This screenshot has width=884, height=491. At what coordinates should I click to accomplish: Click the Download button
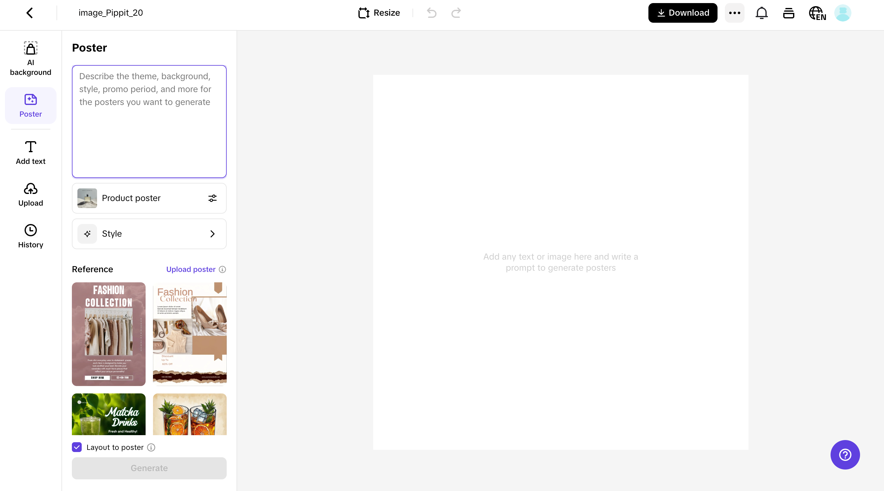pyautogui.click(x=683, y=13)
